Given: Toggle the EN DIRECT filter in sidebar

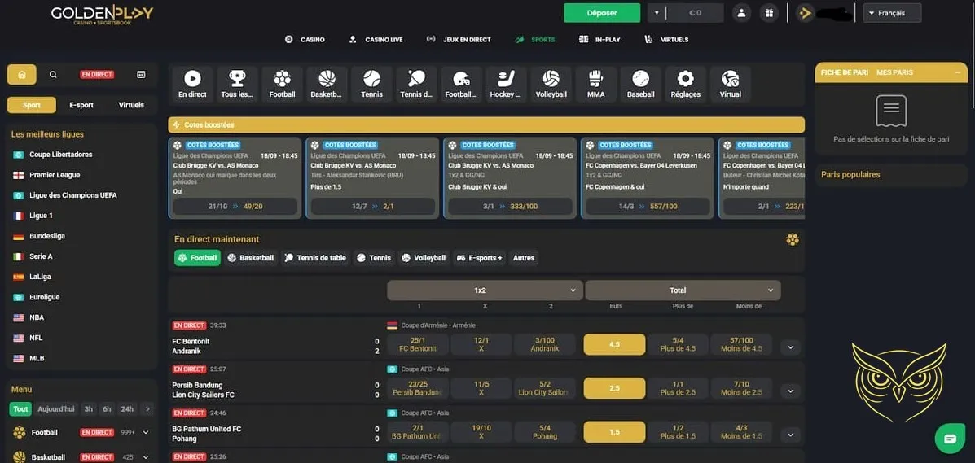Looking at the screenshot, I should (x=97, y=75).
